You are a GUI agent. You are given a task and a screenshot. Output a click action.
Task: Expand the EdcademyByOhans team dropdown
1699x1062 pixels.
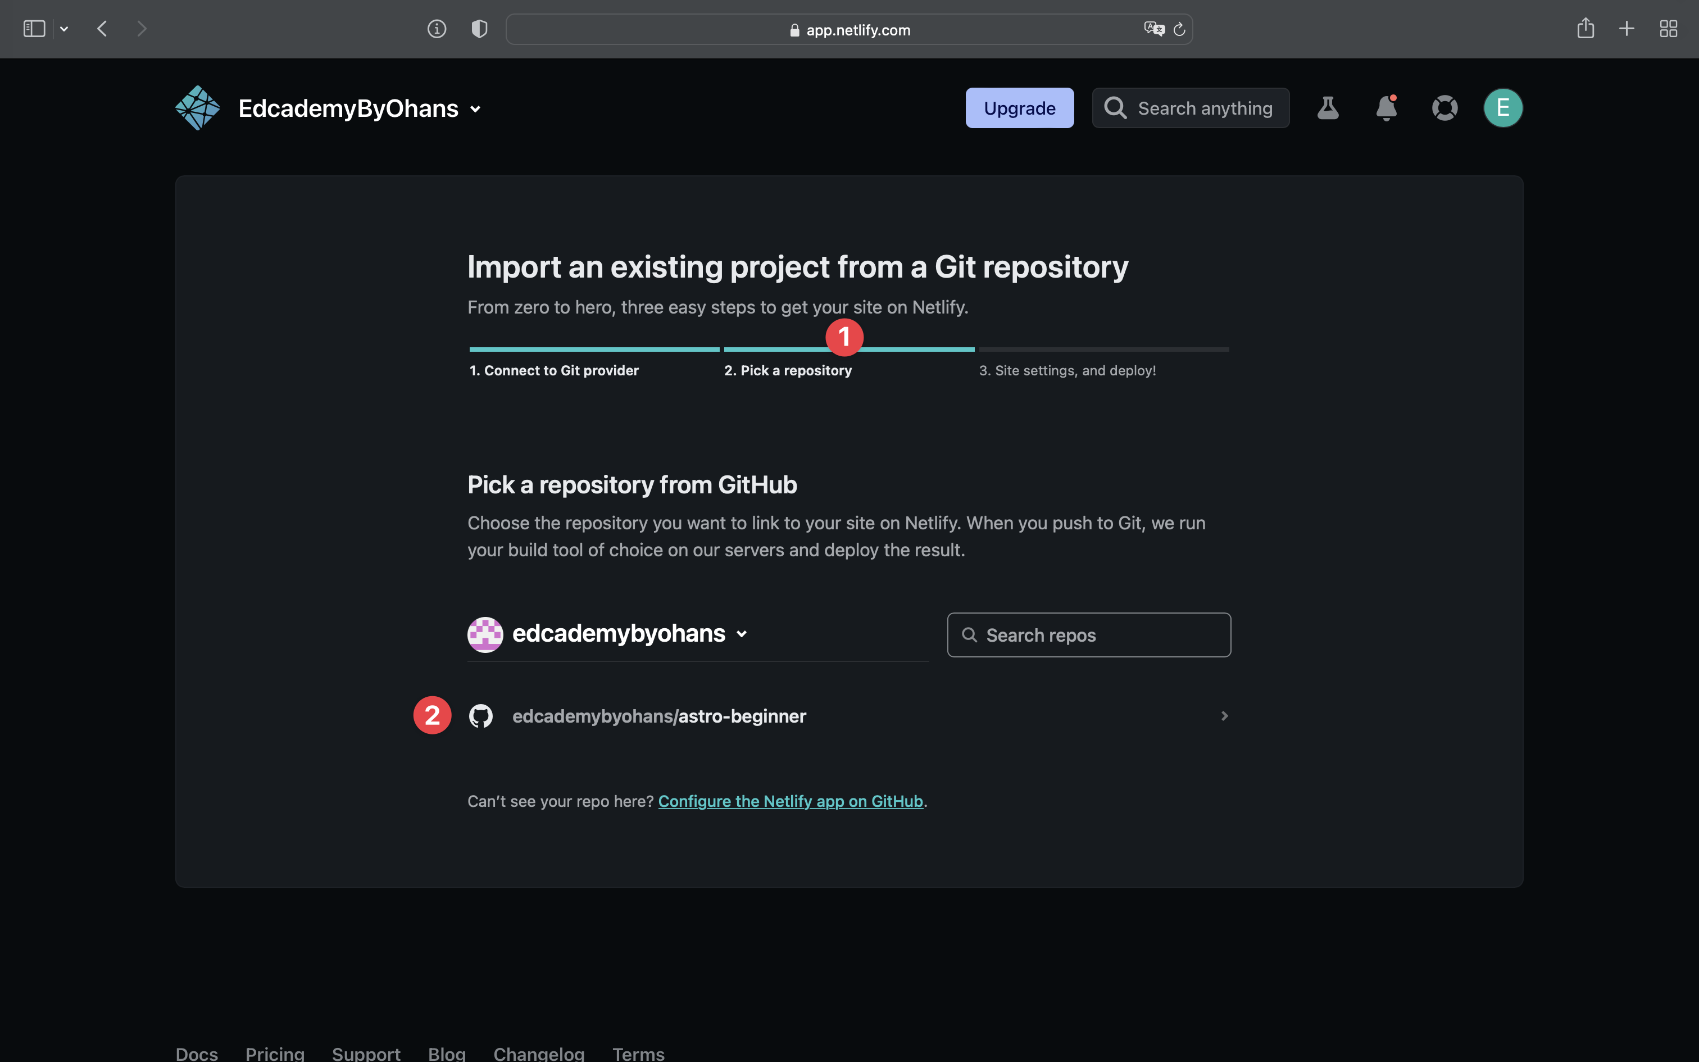pos(475,109)
